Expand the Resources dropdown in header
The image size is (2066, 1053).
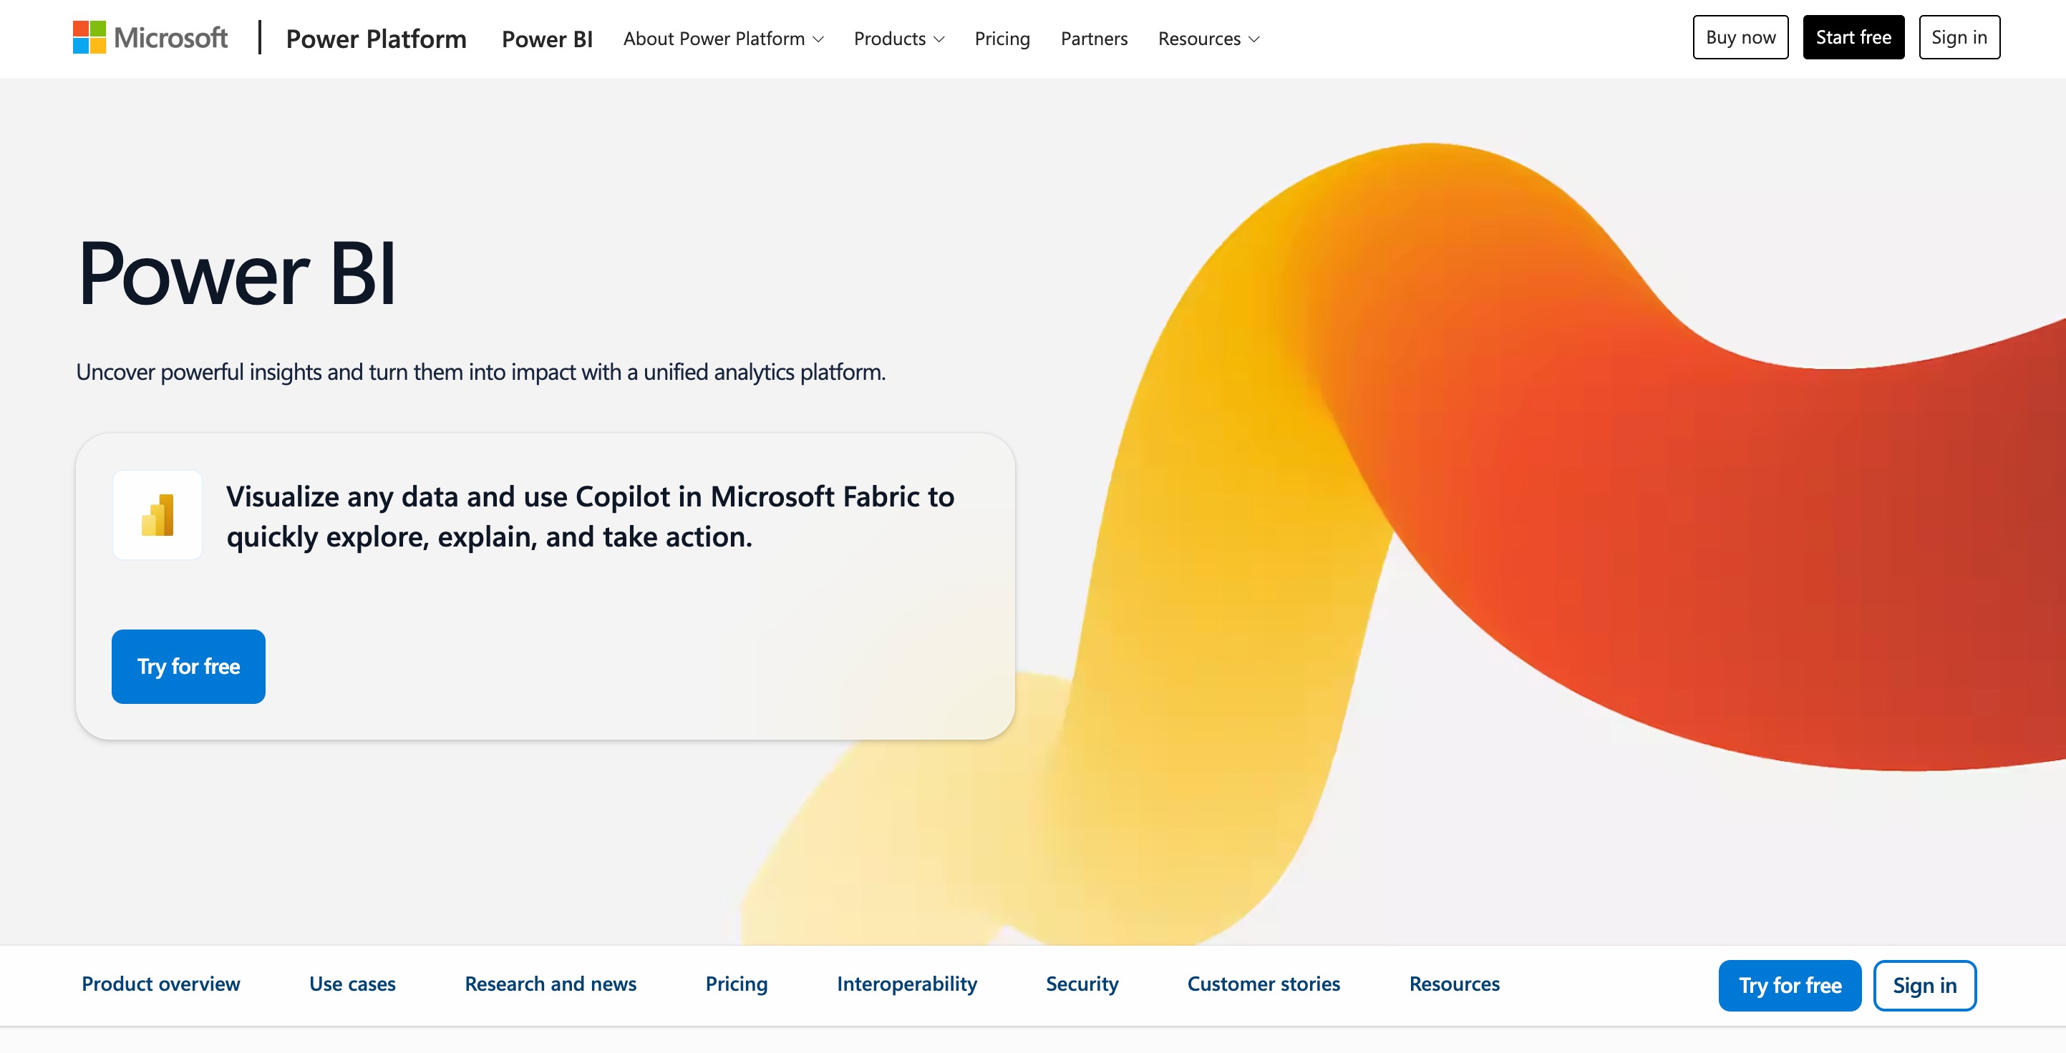click(x=1208, y=39)
